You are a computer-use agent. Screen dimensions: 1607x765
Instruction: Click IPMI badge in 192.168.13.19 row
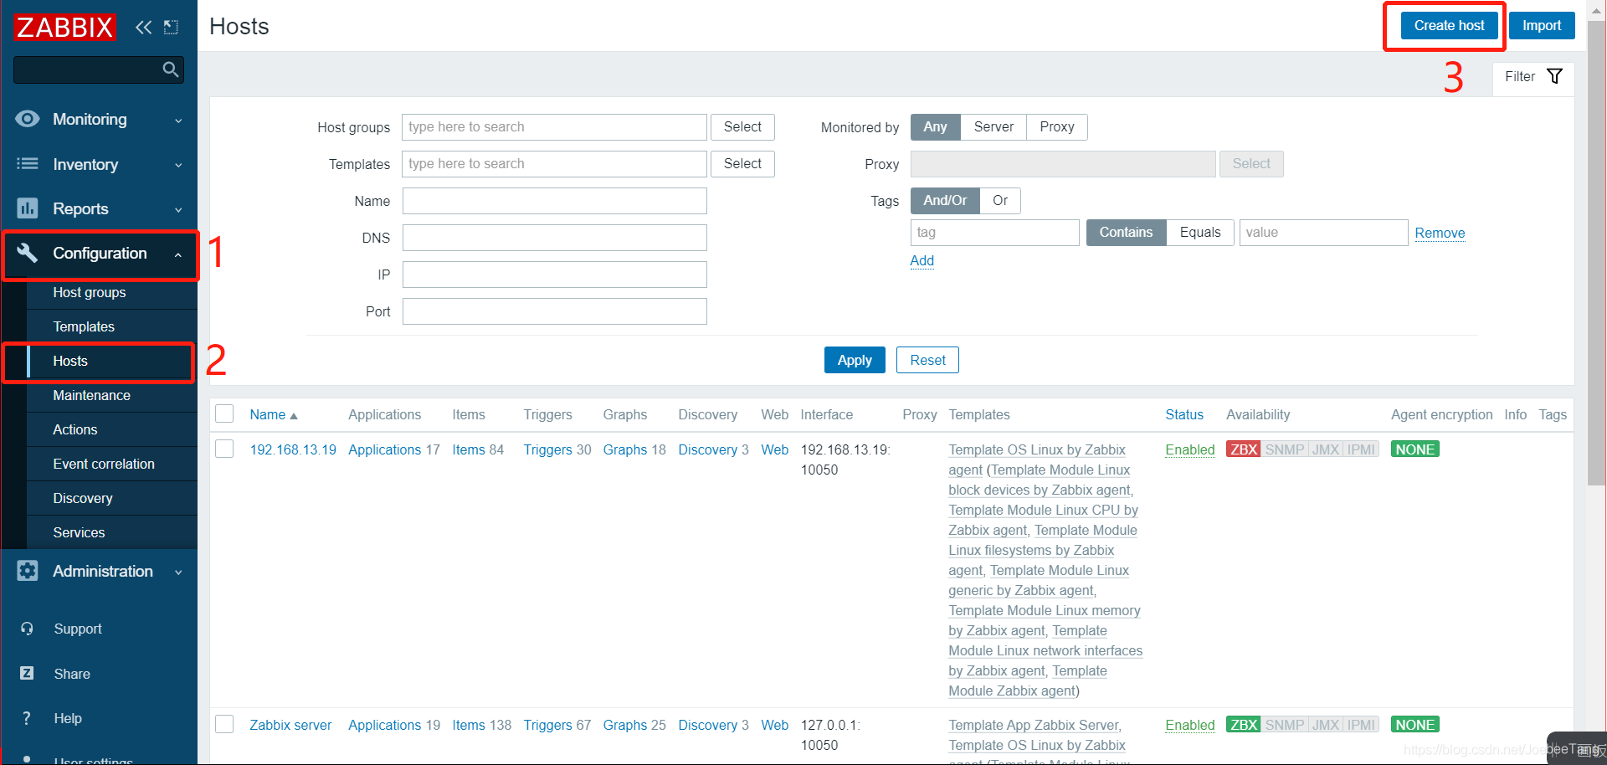[1361, 449]
